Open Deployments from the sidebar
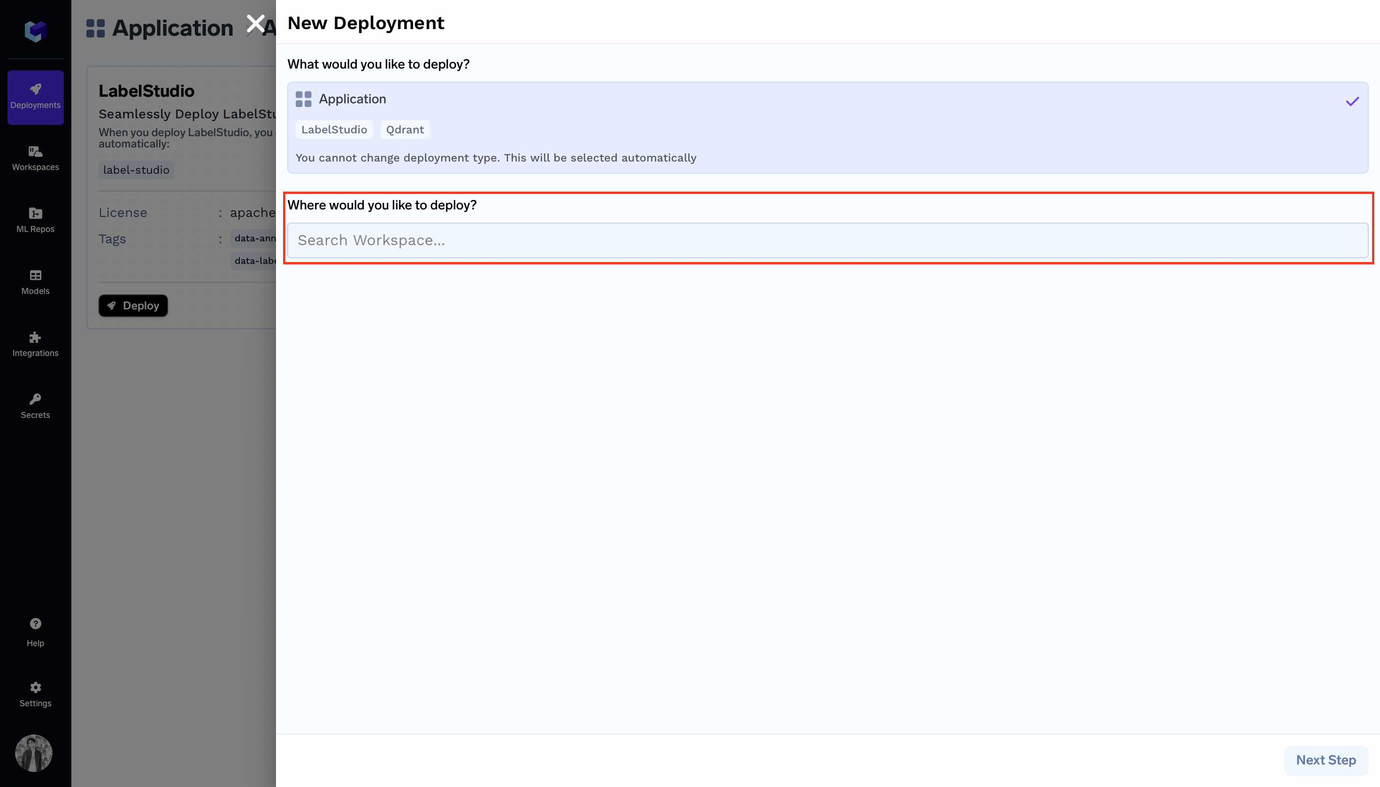Viewport: 1380px width, 787px height. (35, 97)
